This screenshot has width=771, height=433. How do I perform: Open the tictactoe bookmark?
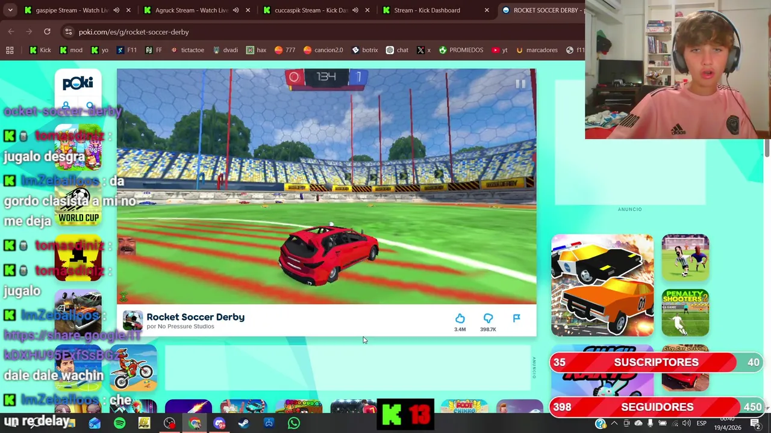(x=187, y=50)
